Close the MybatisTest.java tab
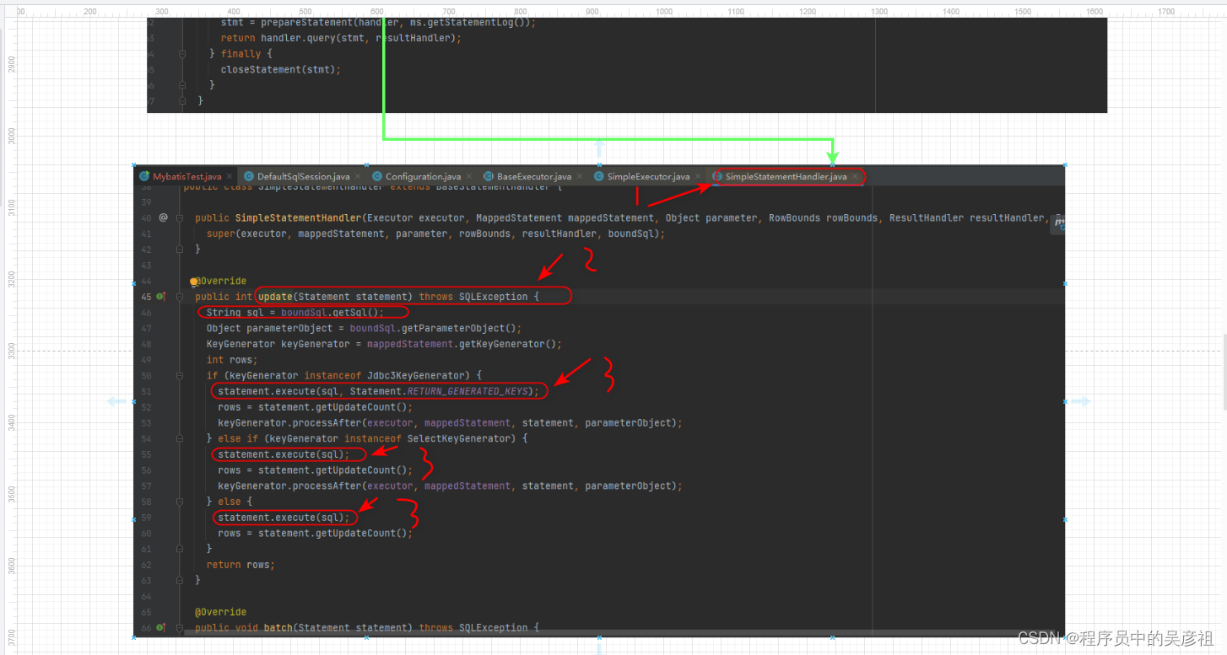 pos(229,177)
